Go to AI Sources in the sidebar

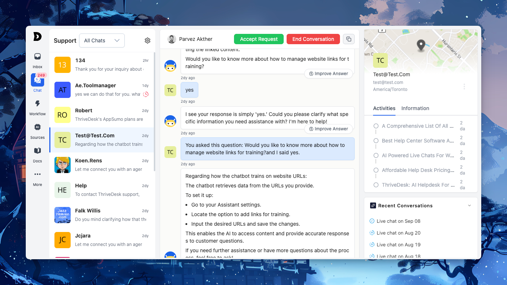coord(37,127)
